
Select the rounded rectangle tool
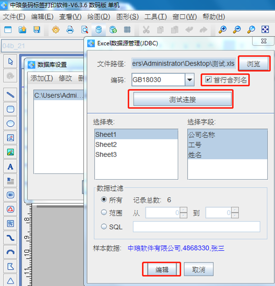[10, 109]
